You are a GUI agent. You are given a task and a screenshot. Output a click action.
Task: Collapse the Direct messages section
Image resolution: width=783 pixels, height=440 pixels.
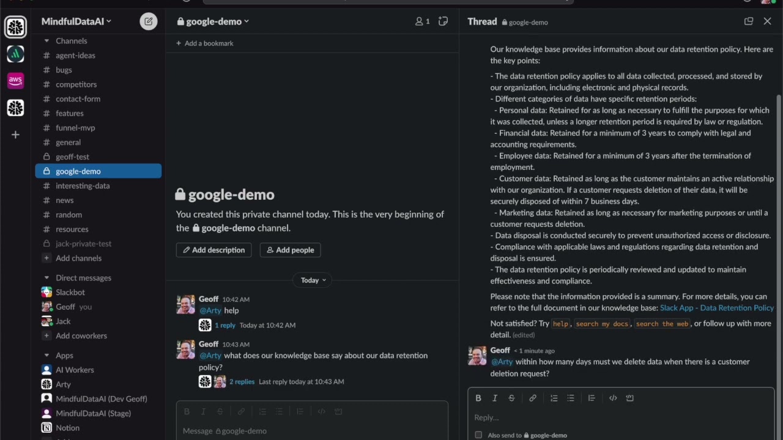coord(46,278)
